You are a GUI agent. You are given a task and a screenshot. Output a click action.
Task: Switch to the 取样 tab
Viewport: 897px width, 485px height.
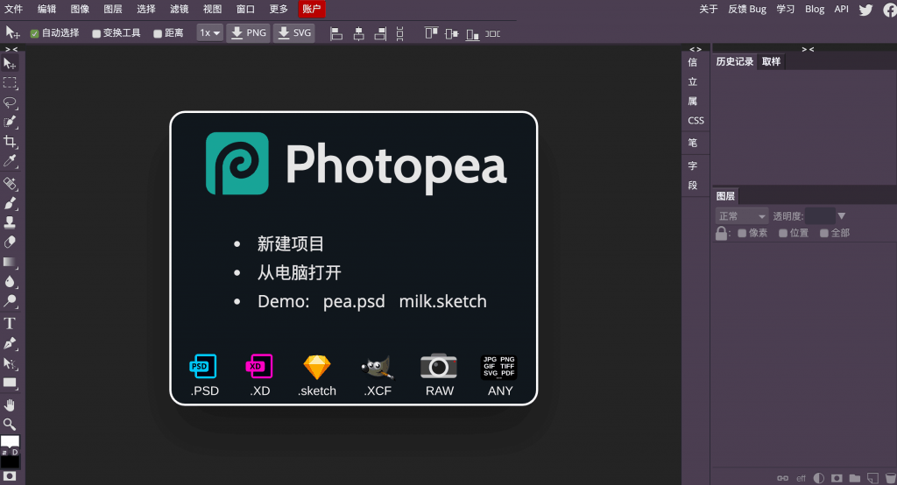tap(771, 62)
